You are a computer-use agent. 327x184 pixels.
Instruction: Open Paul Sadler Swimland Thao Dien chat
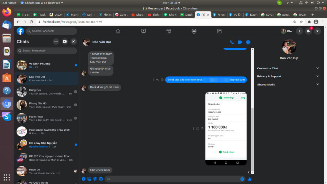(x=47, y=131)
